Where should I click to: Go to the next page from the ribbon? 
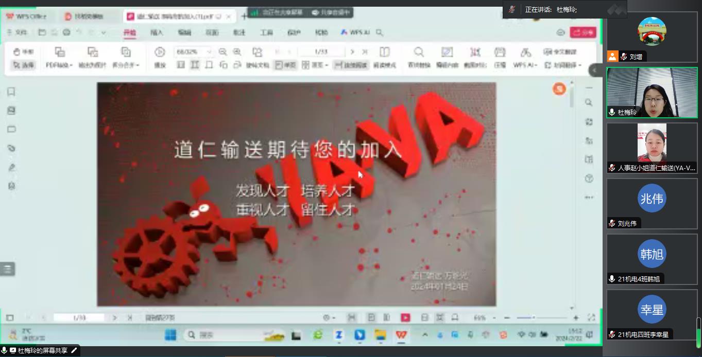(x=352, y=52)
